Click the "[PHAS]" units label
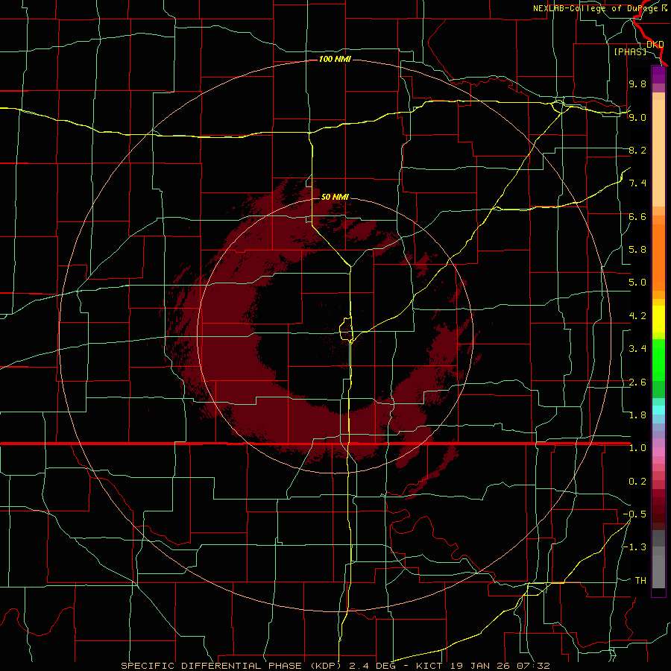671x671 pixels. click(630, 52)
